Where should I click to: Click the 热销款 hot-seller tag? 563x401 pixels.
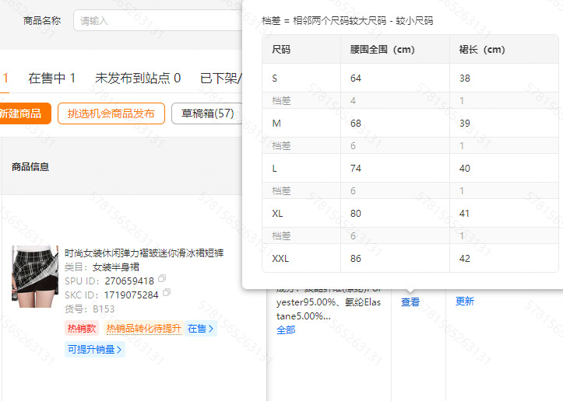pyautogui.click(x=82, y=329)
